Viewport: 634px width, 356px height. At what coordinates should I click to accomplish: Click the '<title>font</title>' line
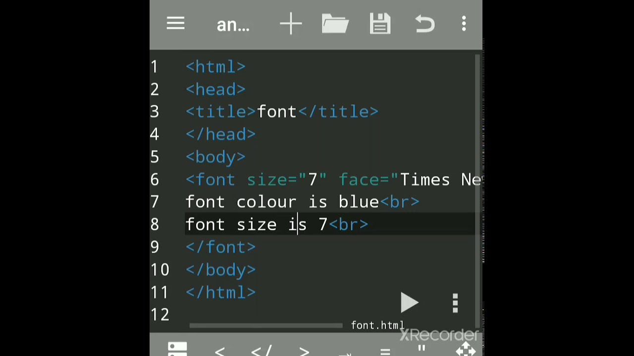coord(282,112)
